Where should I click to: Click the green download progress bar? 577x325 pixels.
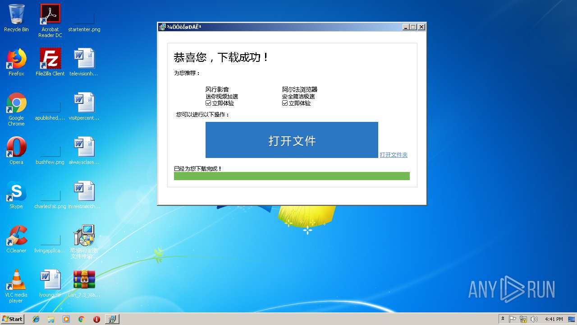(x=292, y=176)
